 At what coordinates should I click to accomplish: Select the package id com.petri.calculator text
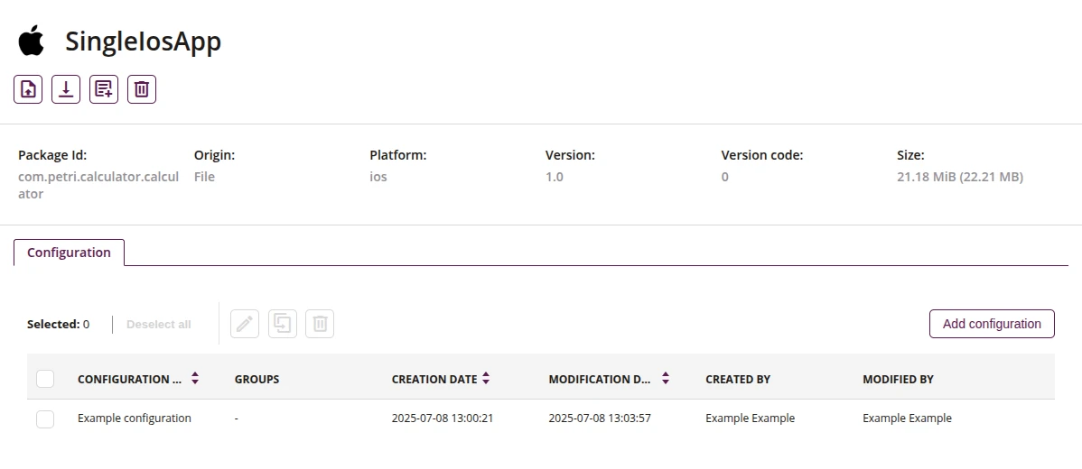pos(98,185)
